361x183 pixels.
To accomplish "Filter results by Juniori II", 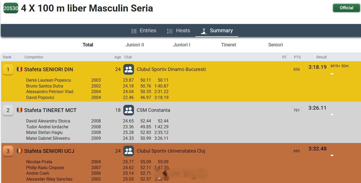I will [x=135, y=45].
